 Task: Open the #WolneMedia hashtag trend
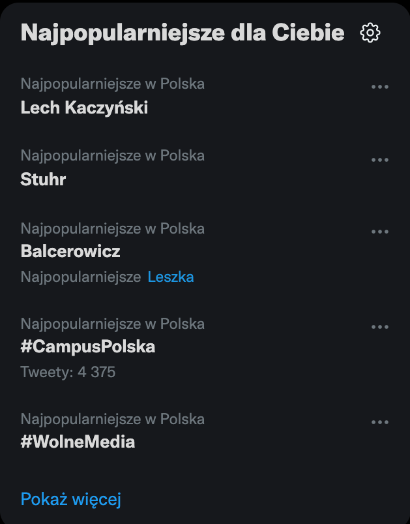[78, 442]
